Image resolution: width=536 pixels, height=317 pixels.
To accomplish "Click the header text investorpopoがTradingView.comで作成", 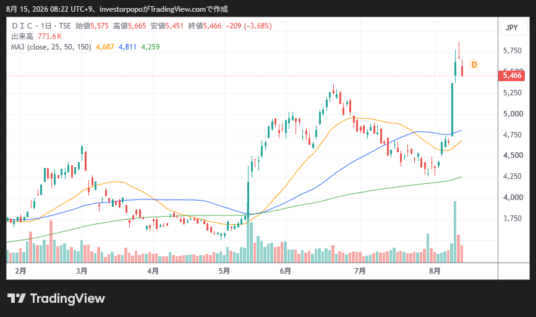I will pyautogui.click(x=164, y=9).
